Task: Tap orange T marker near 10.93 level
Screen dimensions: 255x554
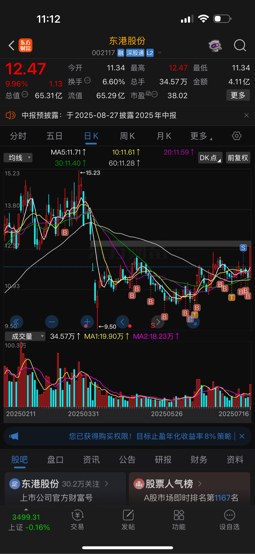Action: [x=232, y=297]
